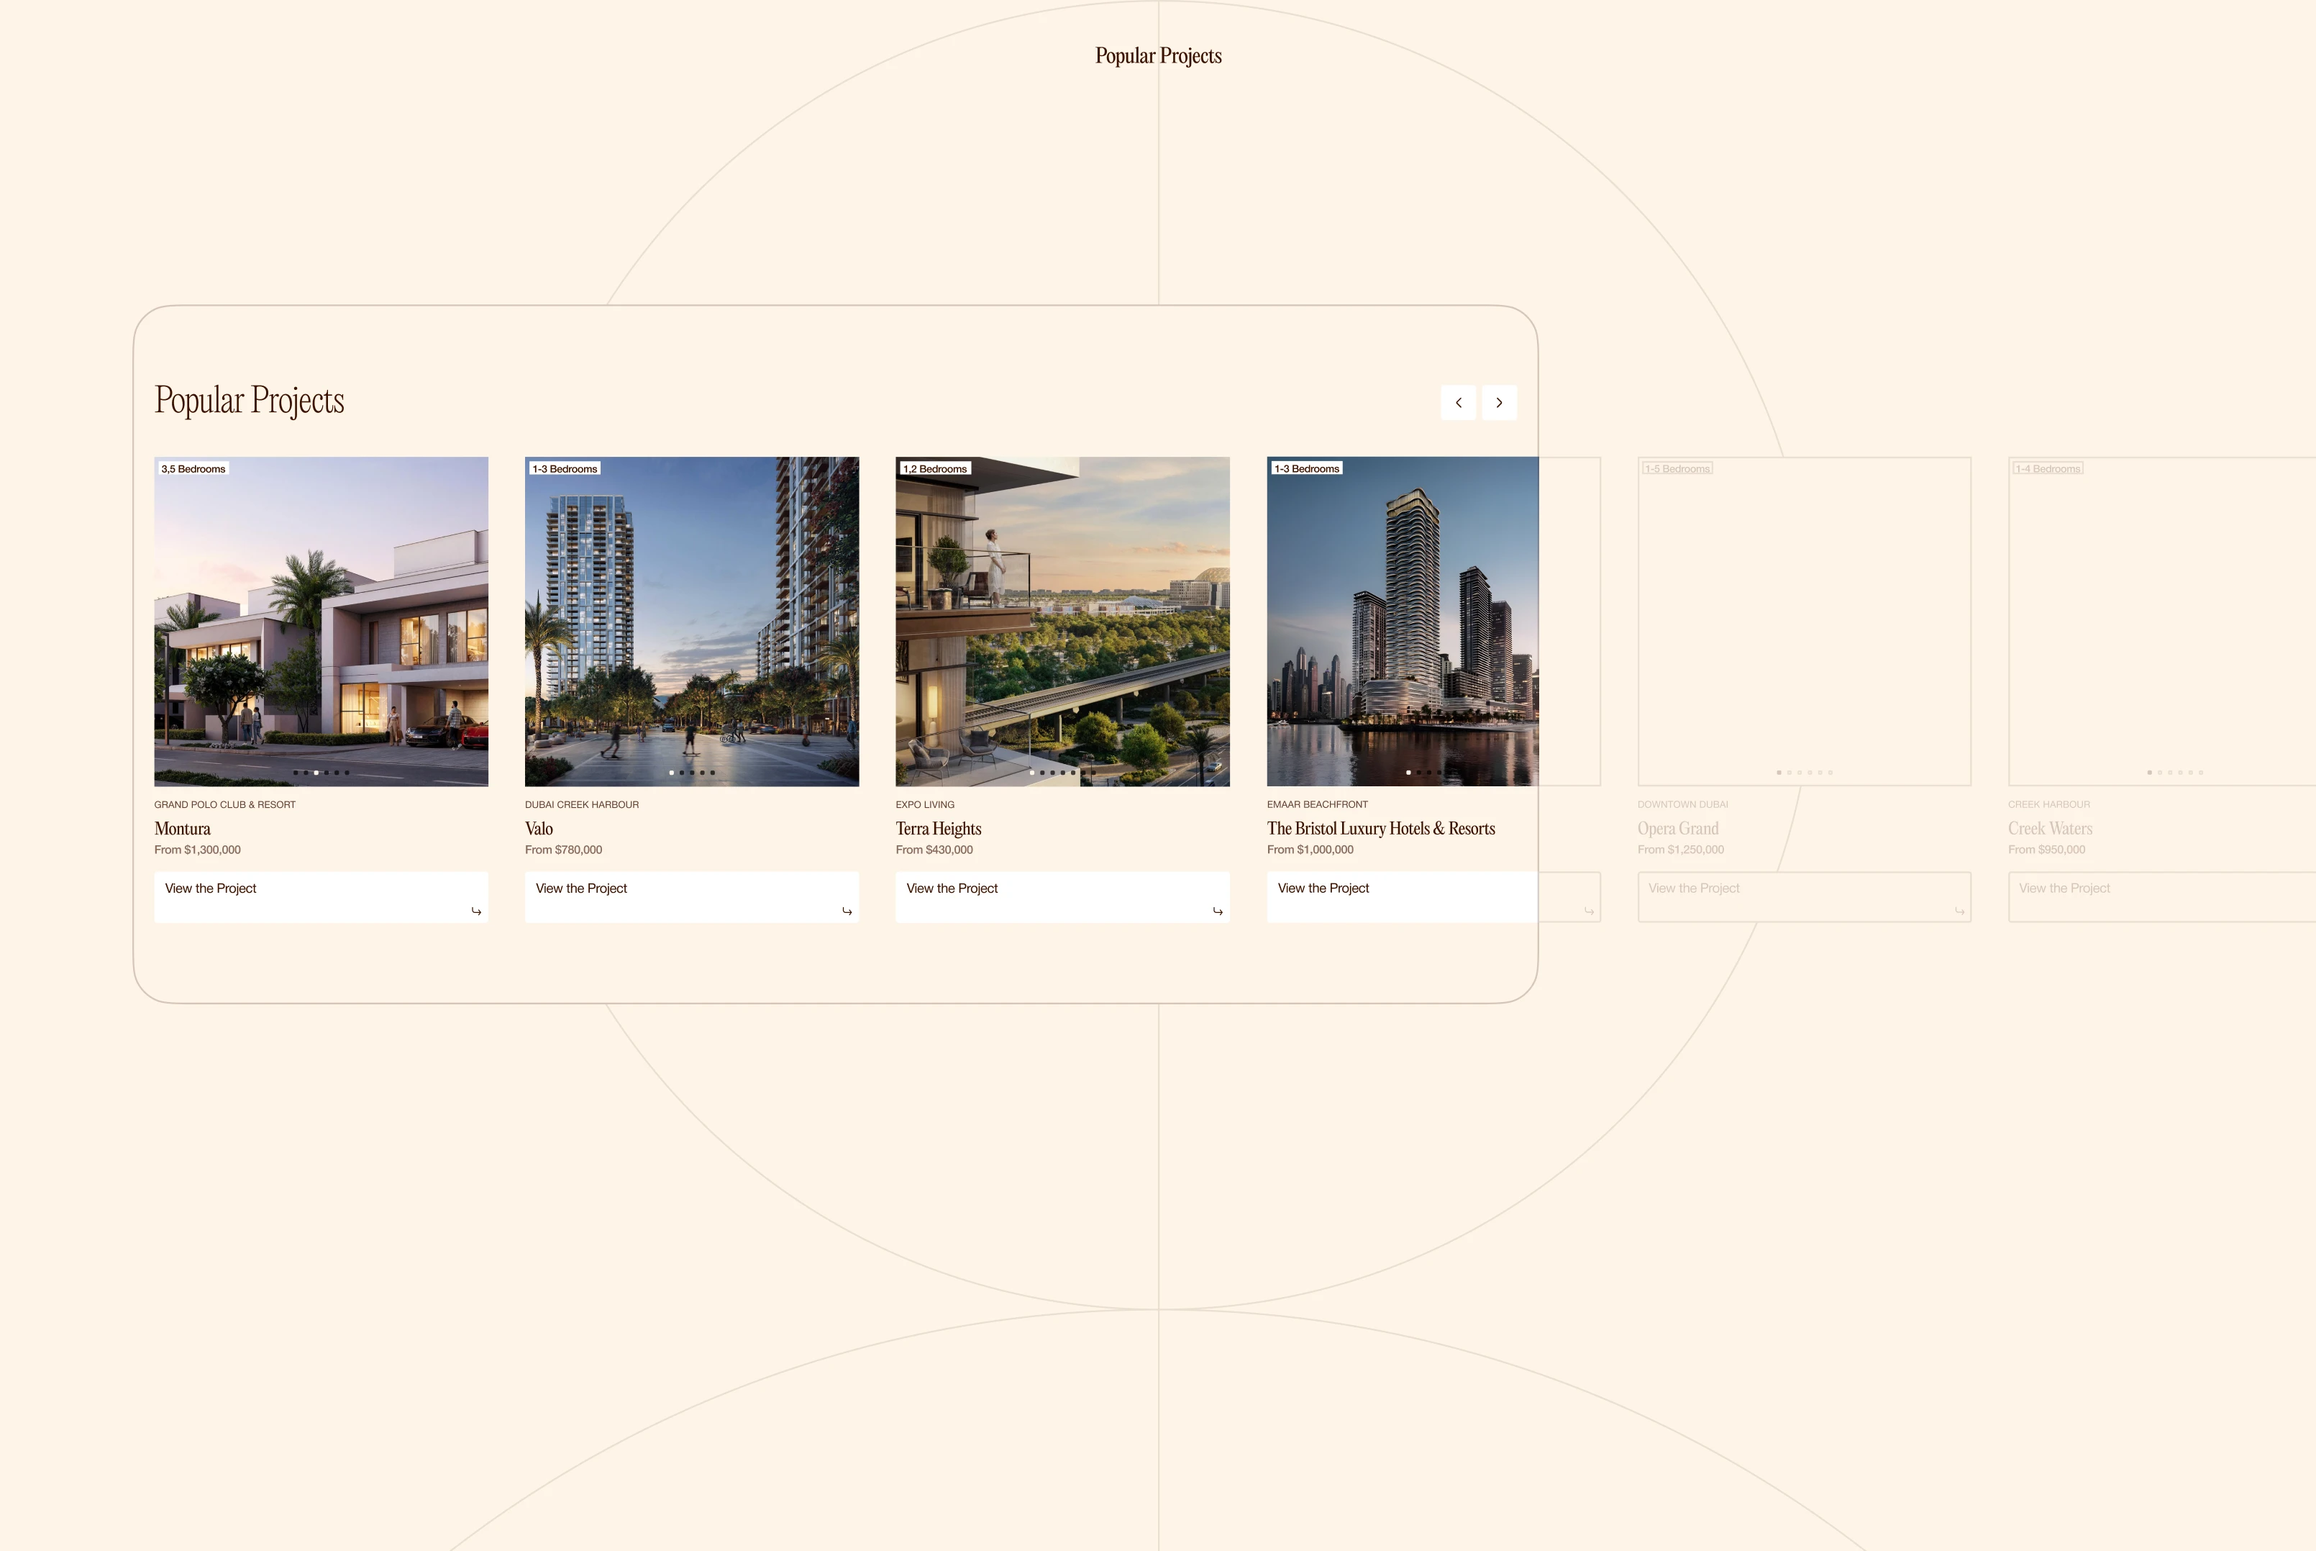
Task: Click the Downtown Dubai label
Action: 1682,805
